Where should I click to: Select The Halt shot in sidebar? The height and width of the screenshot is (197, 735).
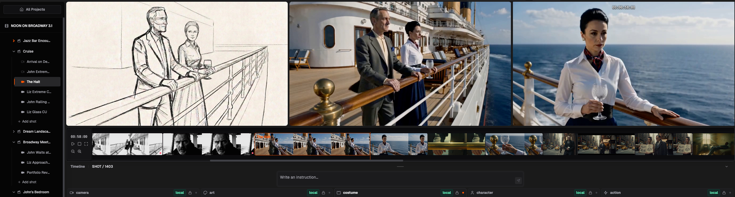(x=37, y=82)
